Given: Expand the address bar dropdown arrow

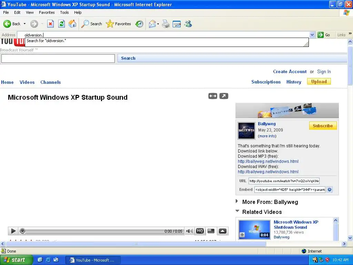Looking at the screenshot, I should (x=312, y=35).
